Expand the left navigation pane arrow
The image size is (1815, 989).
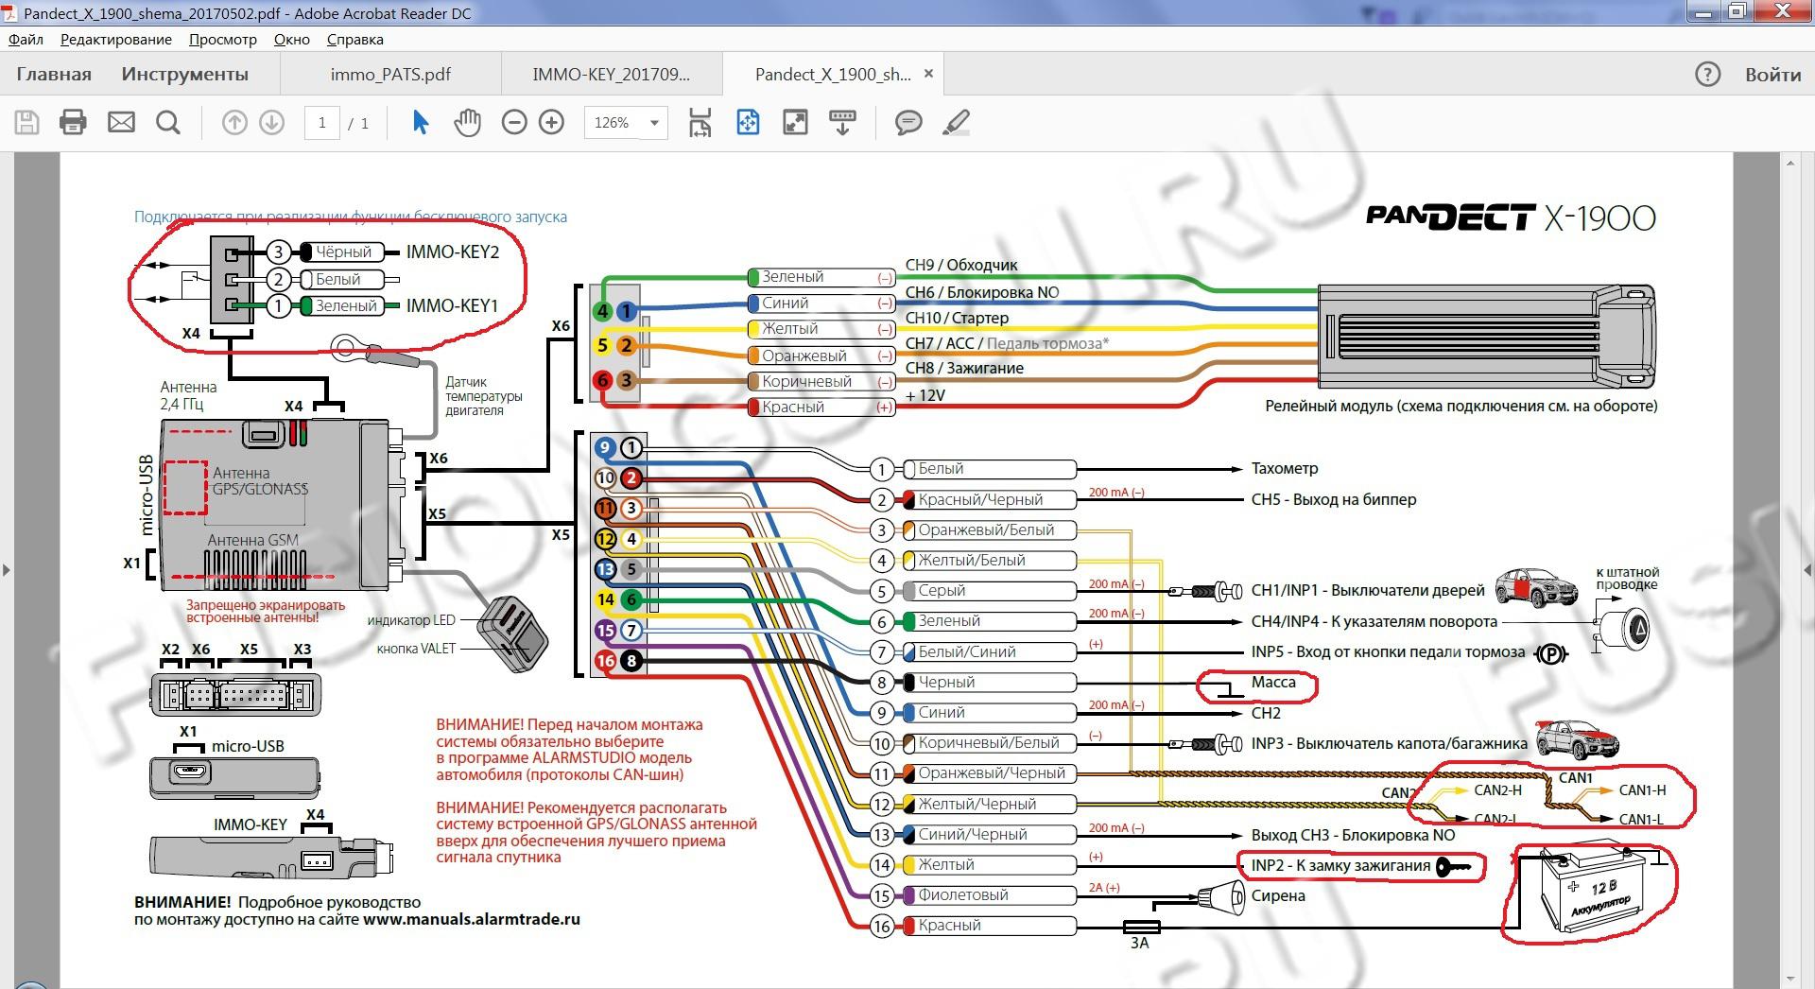pos(7,569)
